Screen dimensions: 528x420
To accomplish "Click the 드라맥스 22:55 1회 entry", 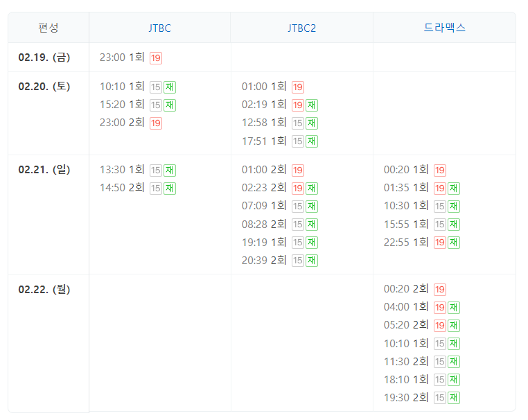I will [x=406, y=242].
